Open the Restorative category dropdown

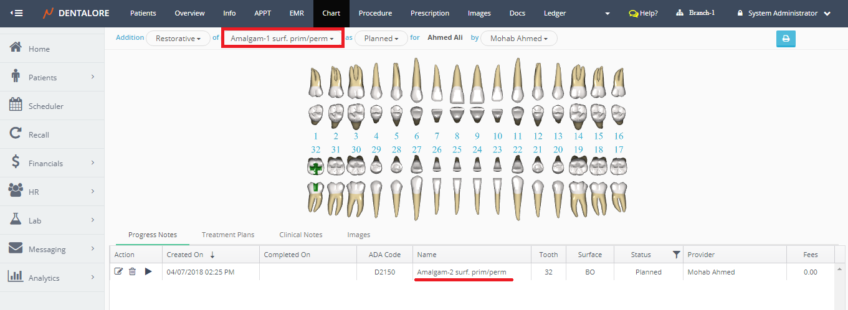tap(178, 39)
